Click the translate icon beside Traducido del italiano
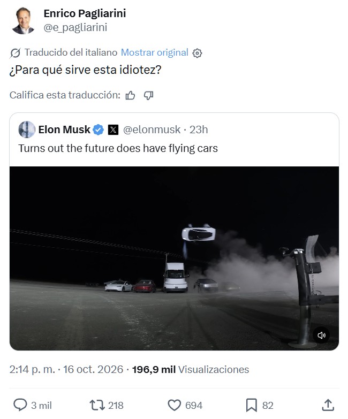The image size is (348, 419). [x=15, y=53]
